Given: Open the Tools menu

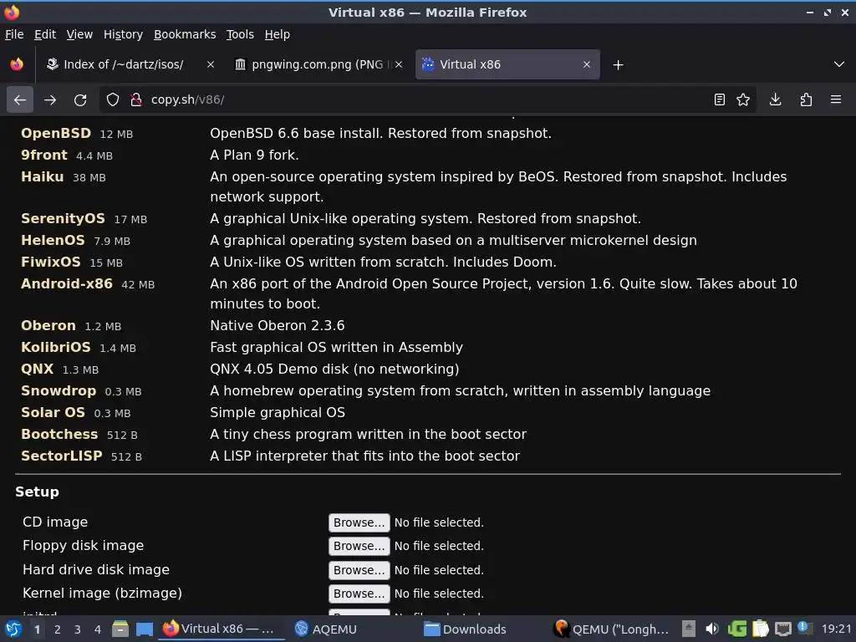Looking at the screenshot, I should [240, 34].
